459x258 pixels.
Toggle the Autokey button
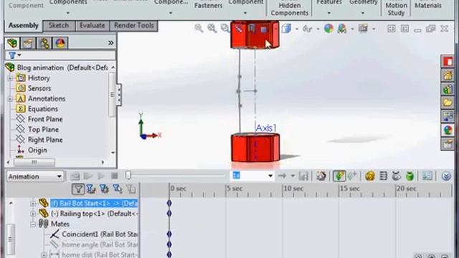coord(339,176)
